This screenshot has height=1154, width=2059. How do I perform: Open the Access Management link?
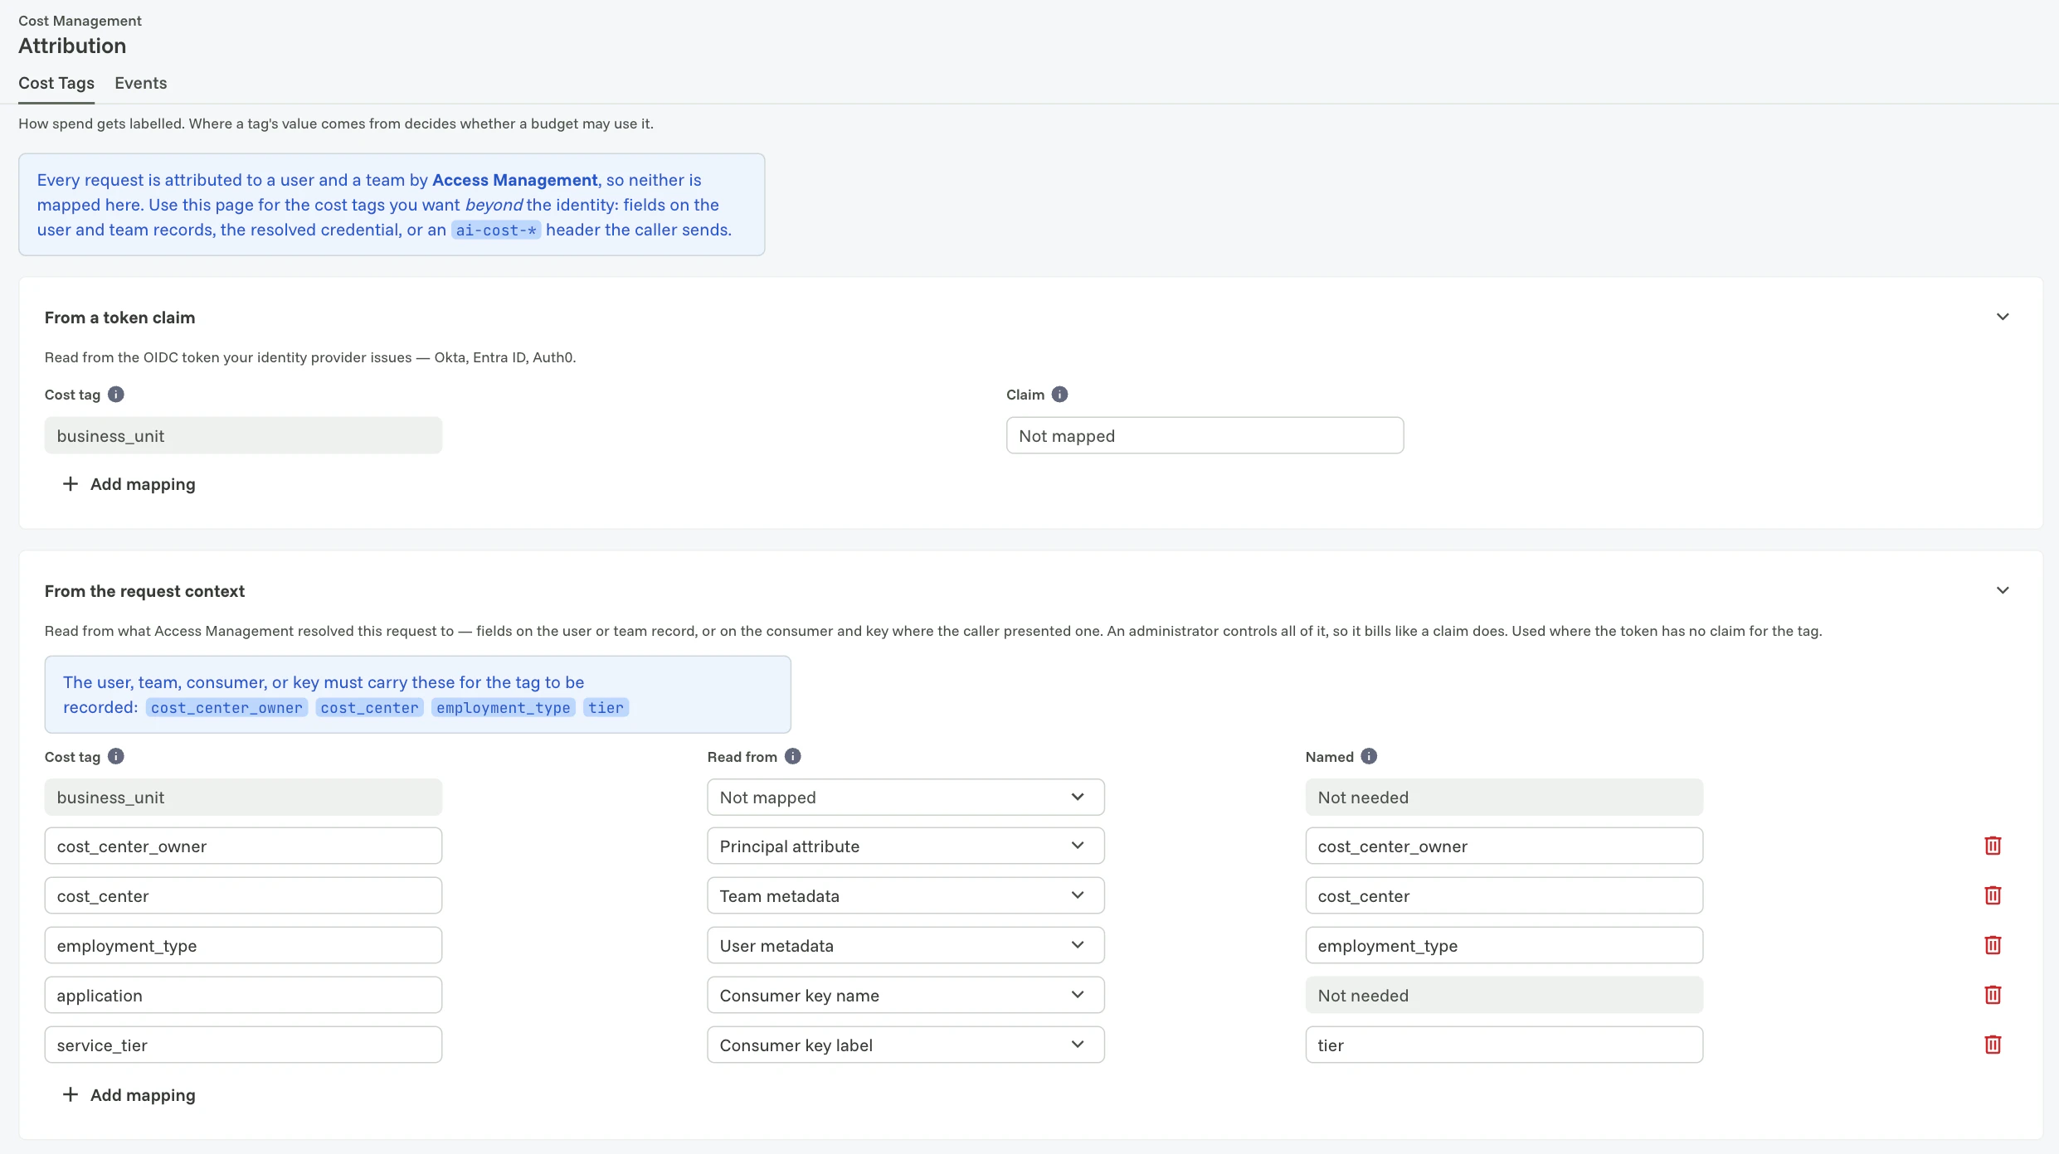[x=514, y=180]
